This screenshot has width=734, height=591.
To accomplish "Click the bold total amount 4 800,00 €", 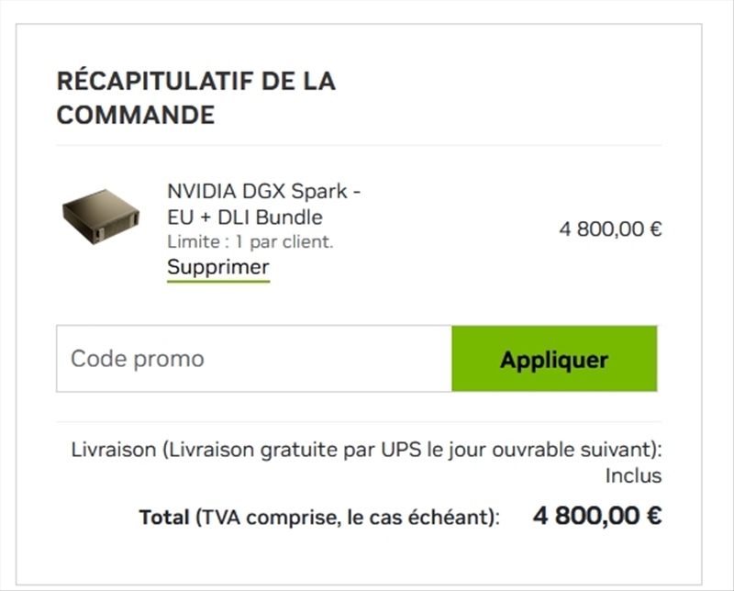I will click(597, 516).
